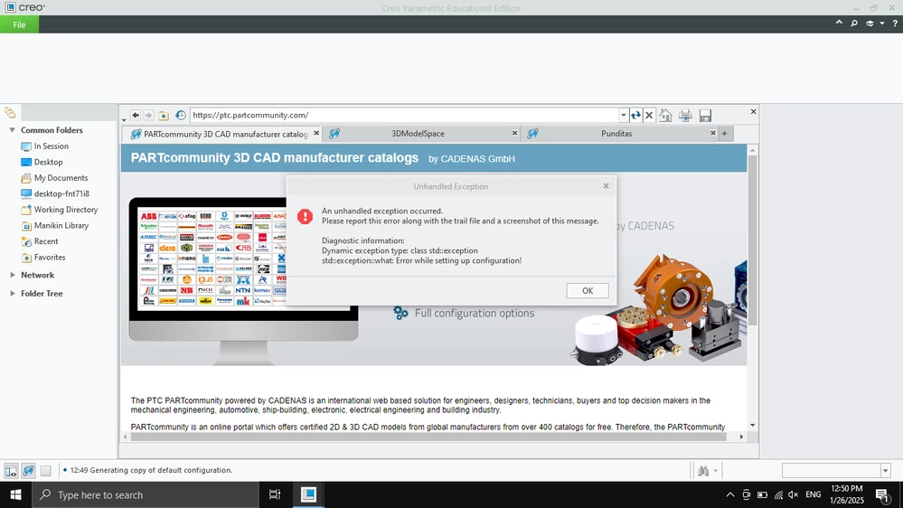
Task: Click the binoculars search icon
Action: tap(703, 471)
